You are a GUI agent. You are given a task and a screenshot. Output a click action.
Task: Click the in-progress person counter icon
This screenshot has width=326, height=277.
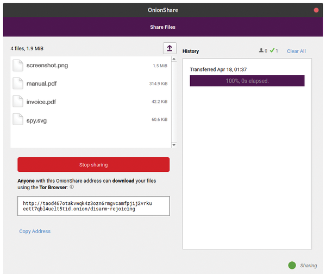261,50
